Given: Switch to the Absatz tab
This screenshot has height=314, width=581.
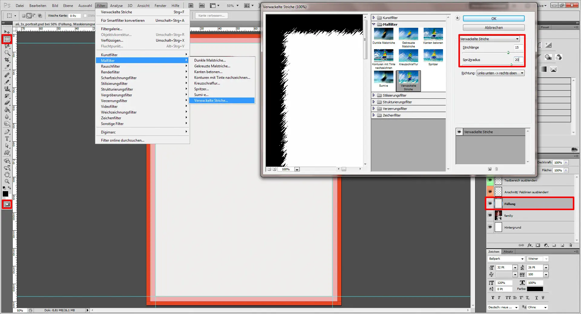Looking at the screenshot, I should [x=508, y=252].
